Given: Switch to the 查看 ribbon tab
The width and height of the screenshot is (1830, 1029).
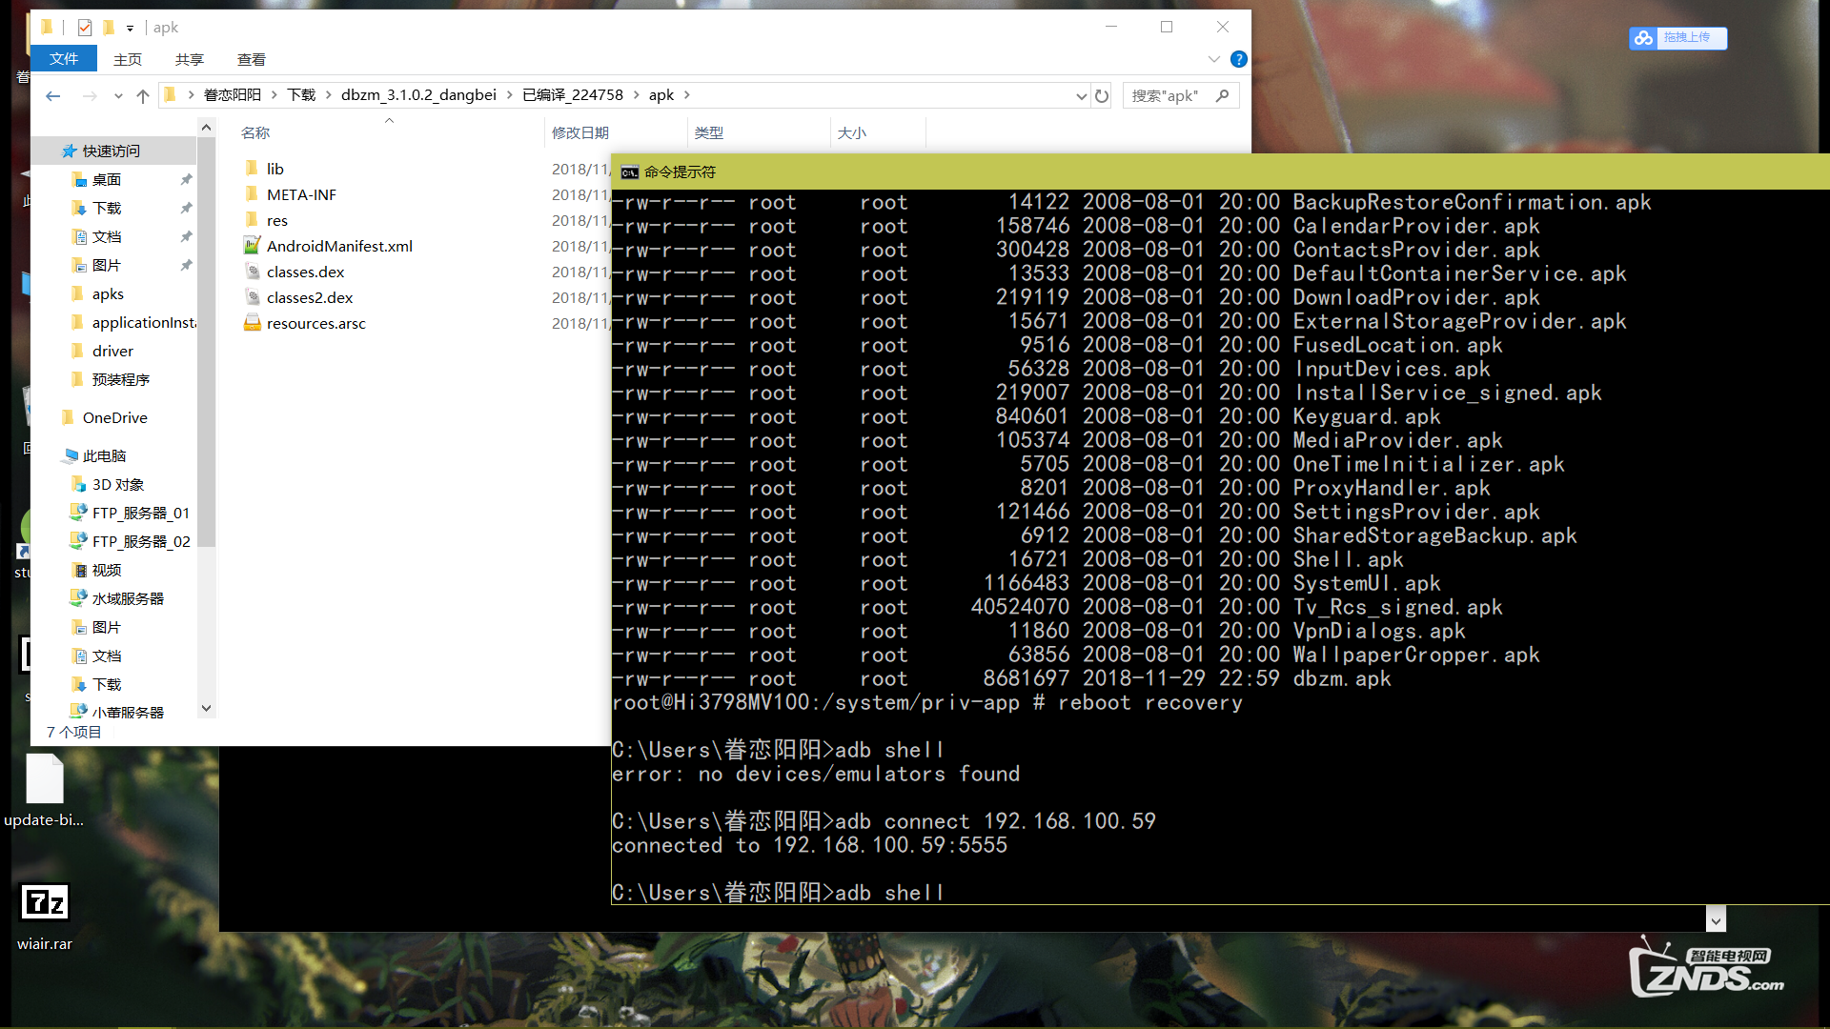Looking at the screenshot, I should pos(251,59).
